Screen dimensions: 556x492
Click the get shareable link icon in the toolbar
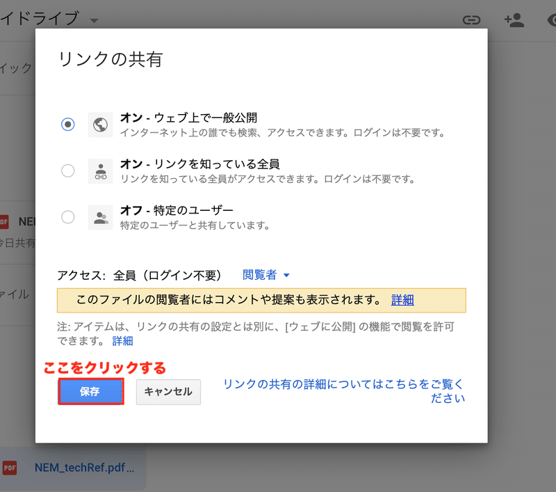[471, 20]
